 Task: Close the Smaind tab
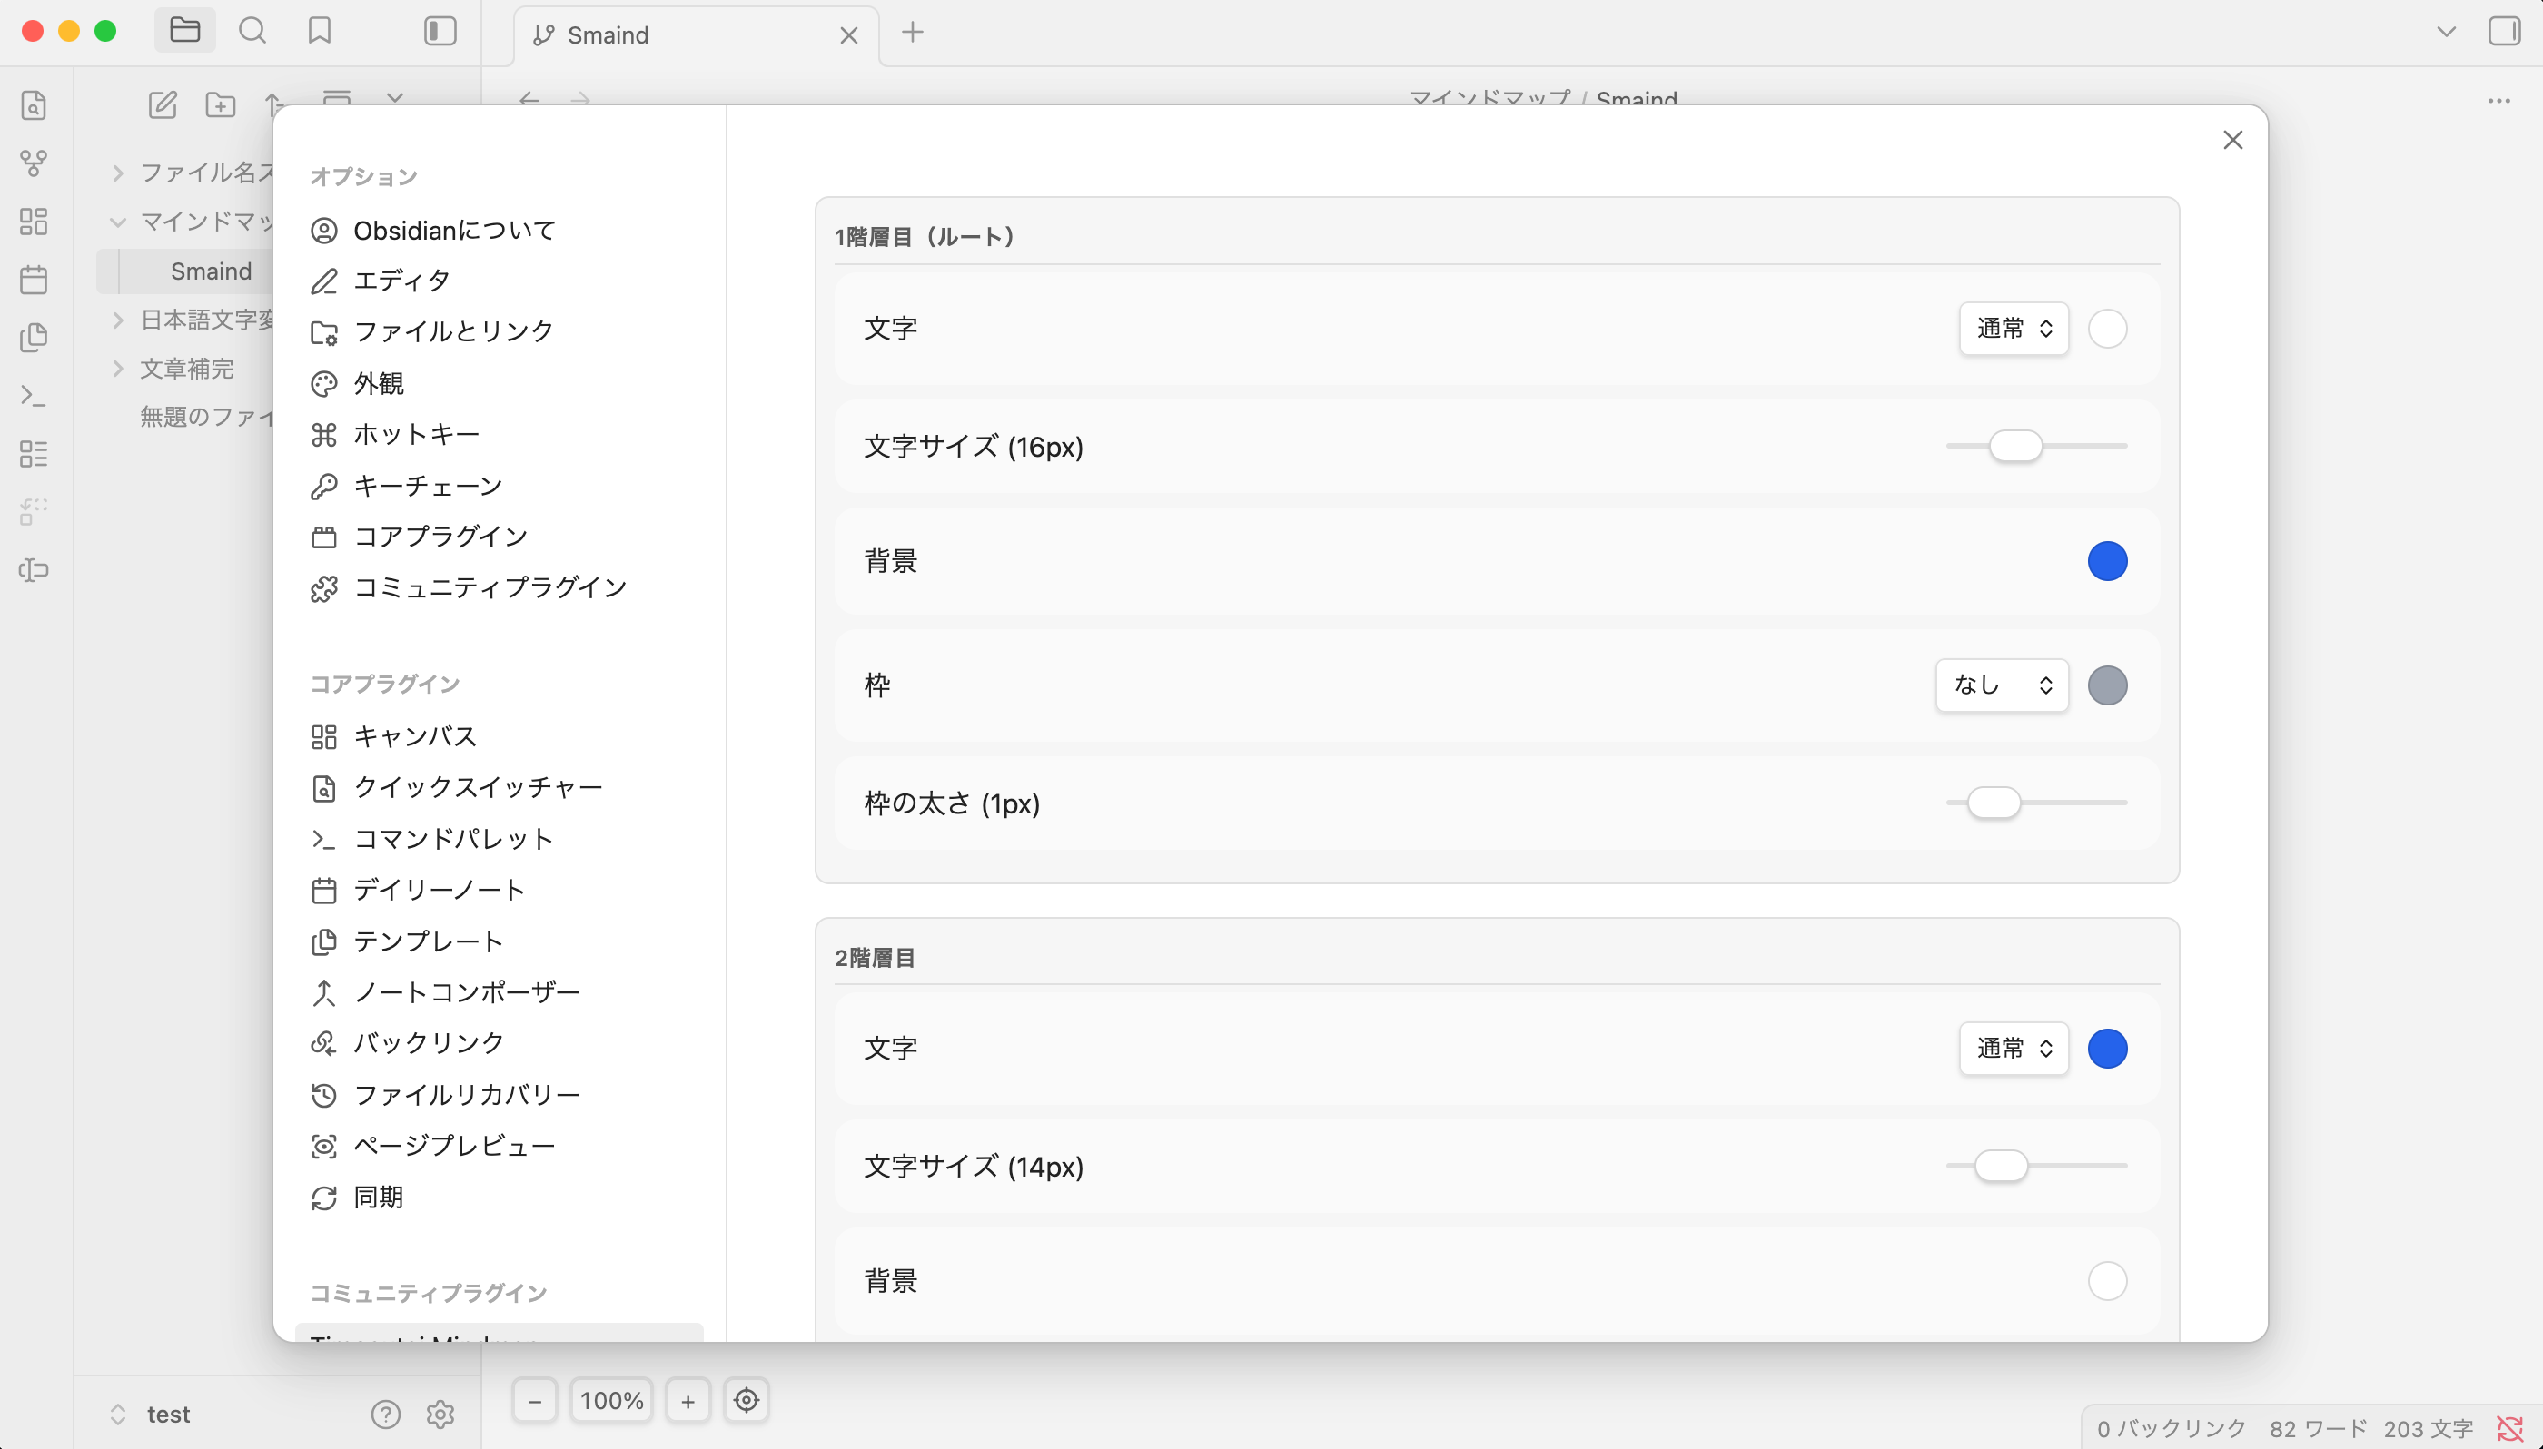pyautogui.click(x=848, y=34)
